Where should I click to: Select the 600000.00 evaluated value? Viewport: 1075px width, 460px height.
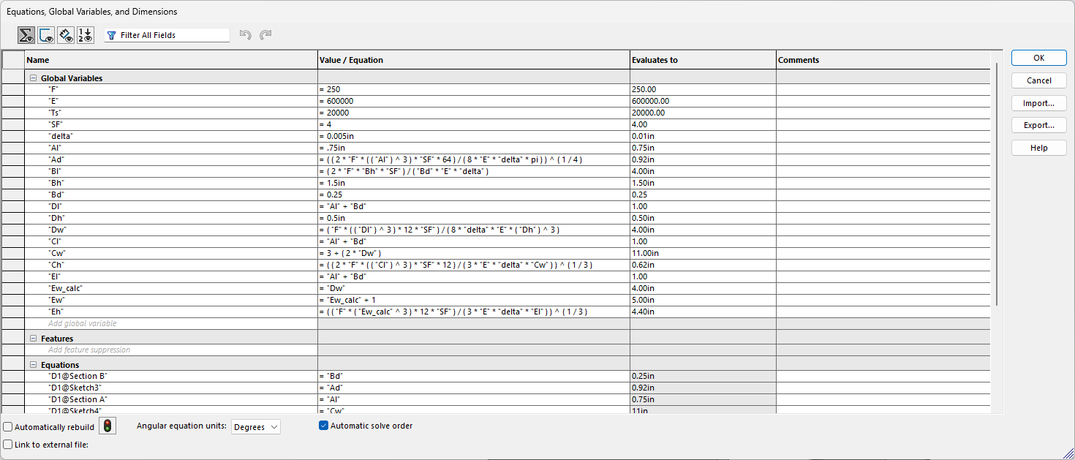tap(703, 101)
